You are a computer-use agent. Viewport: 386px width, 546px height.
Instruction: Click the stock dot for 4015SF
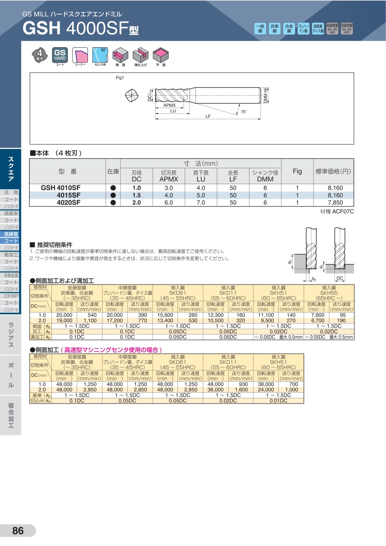[113, 195]
